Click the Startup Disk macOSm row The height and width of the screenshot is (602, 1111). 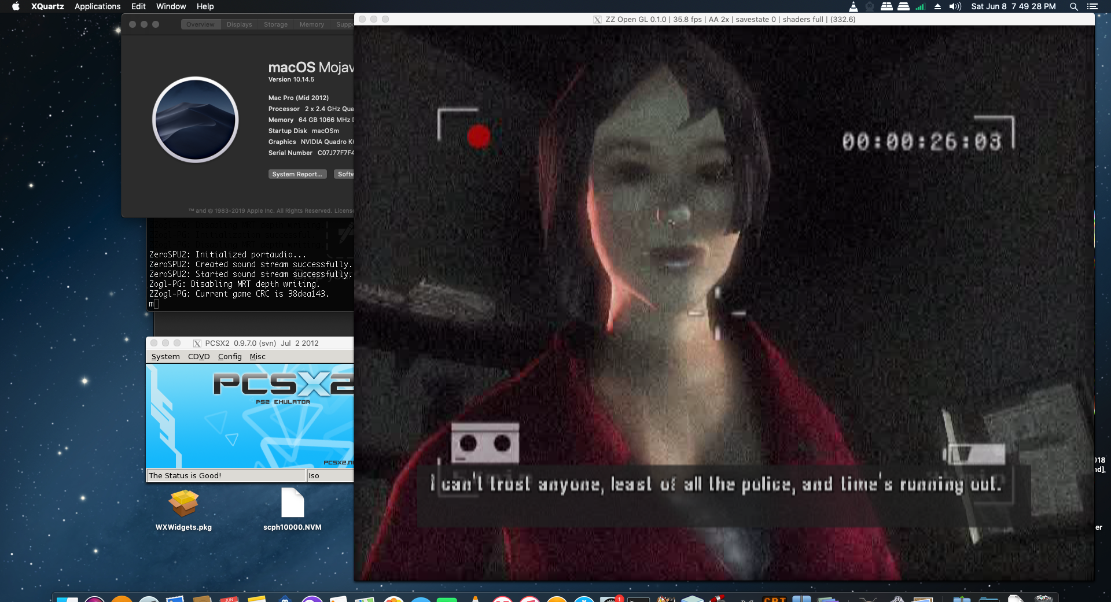(x=303, y=131)
